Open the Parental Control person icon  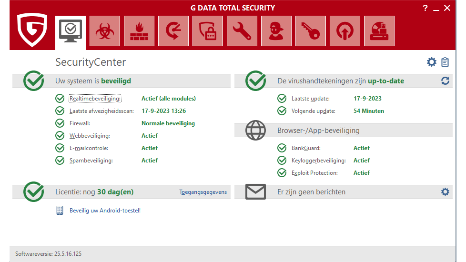(276, 31)
